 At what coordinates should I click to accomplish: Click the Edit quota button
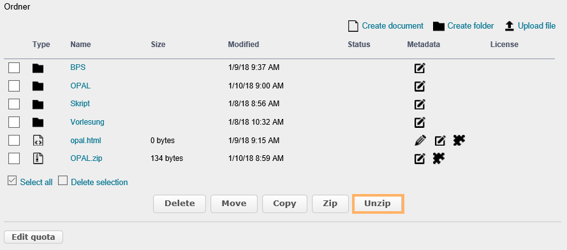pos(34,237)
